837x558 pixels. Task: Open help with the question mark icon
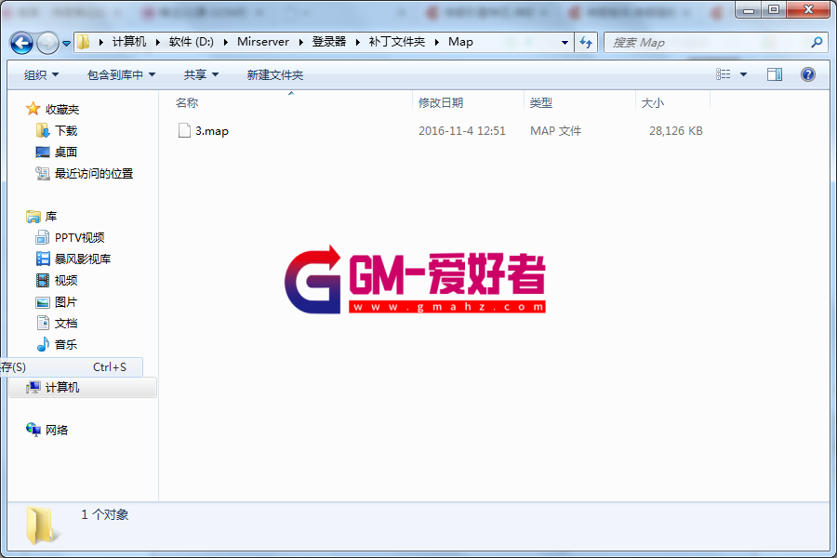click(808, 74)
